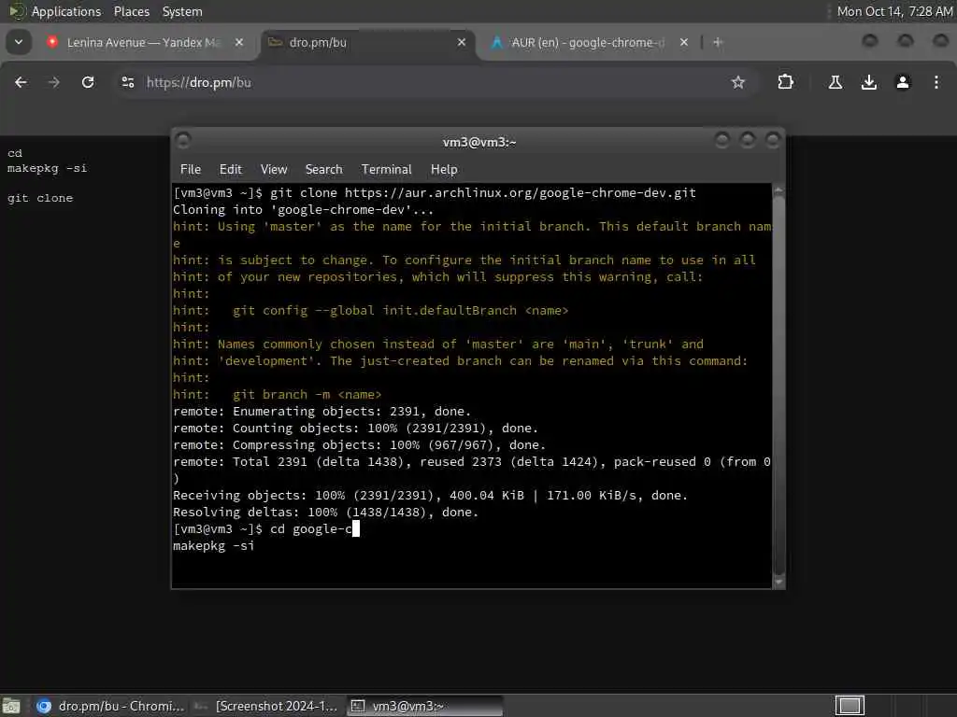Show desktop icon in bottom panel
This screenshot has height=717, width=957.
coord(11,706)
